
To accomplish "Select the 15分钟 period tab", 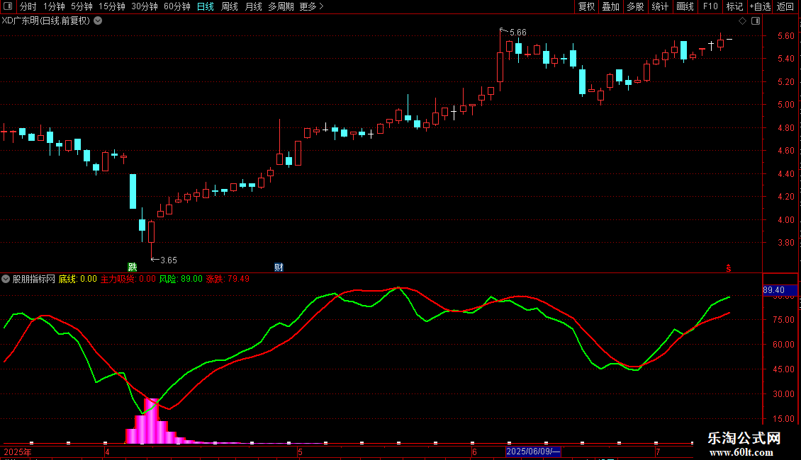I will click(x=111, y=6).
